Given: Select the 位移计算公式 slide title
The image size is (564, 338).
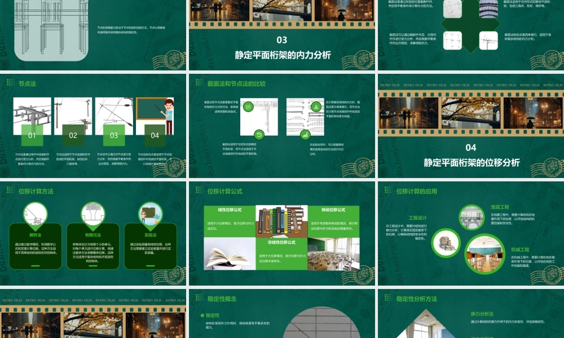Looking at the screenshot, I should point(225,192).
